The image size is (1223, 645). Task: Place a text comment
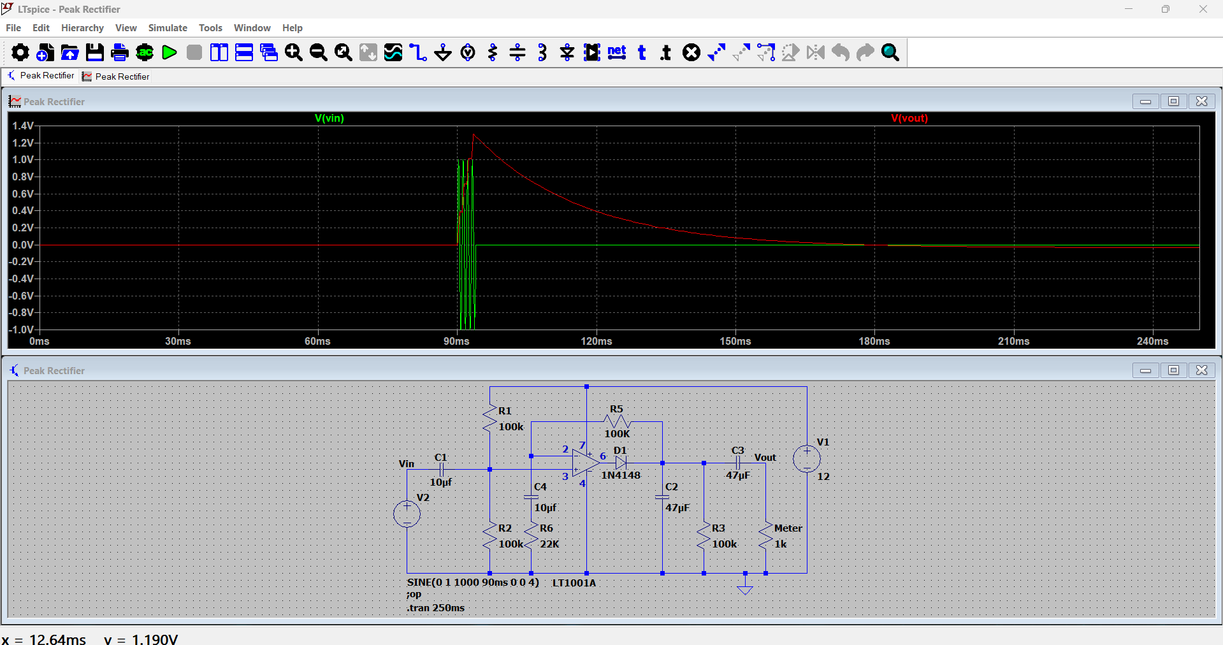[x=642, y=52]
